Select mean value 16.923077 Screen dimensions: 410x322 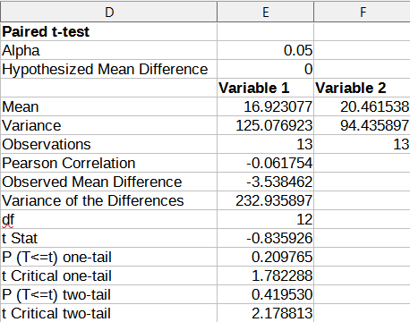[x=265, y=106]
